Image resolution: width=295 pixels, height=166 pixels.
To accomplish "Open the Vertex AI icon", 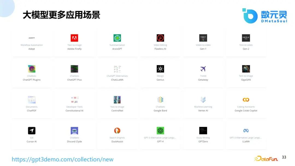I will [x=203, y=100].
